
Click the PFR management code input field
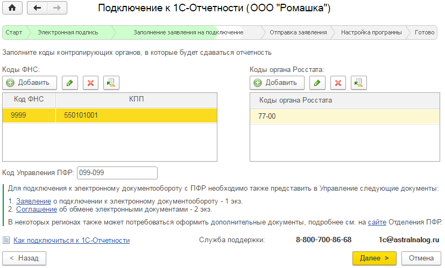pyautogui.click(x=117, y=172)
